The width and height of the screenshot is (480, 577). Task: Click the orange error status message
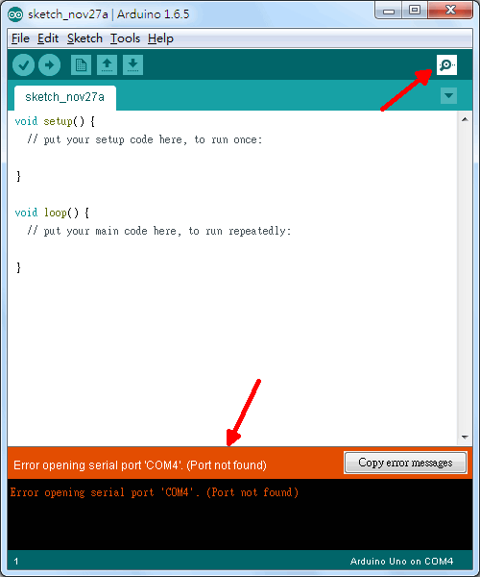[140, 465]
